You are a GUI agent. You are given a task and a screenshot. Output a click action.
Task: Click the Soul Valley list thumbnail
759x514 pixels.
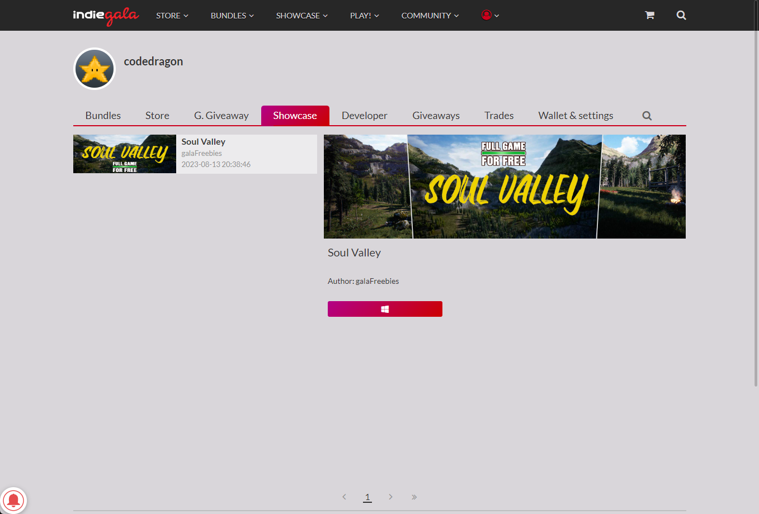click(x=125, y=154)
